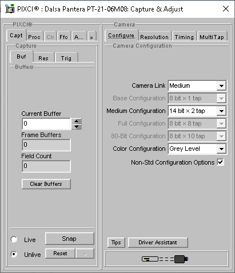
Task: Increment Current Buffer with up spinner arrow
Action: tap(78, 121)
